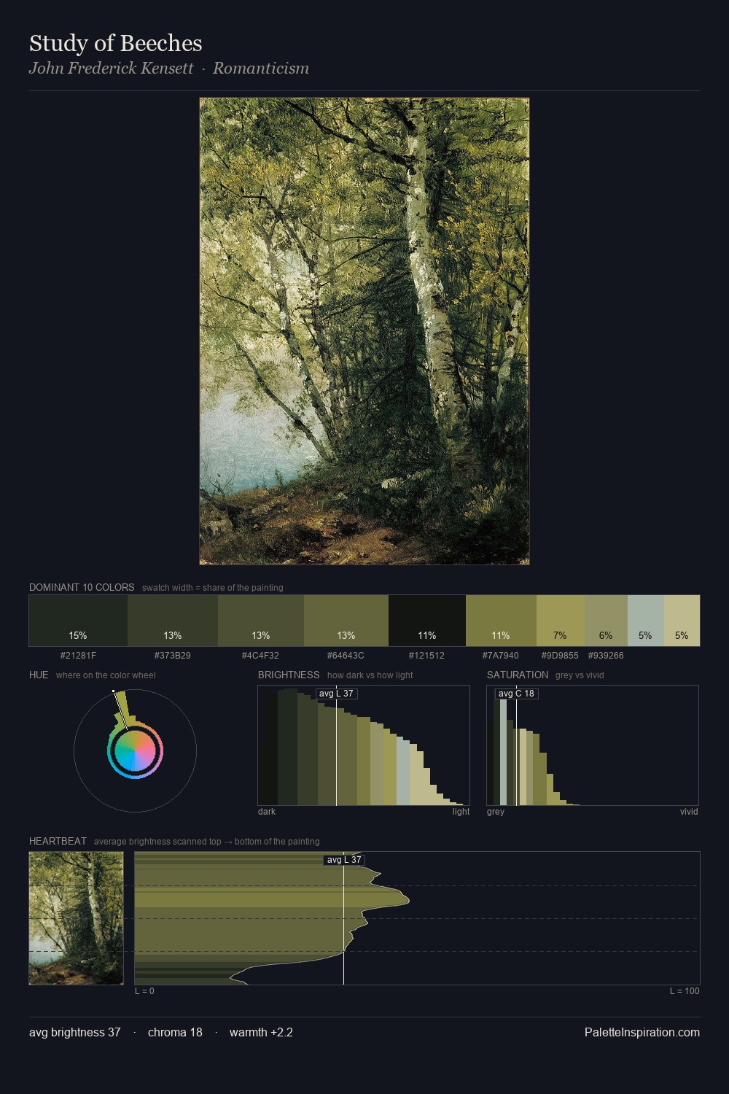Click the 'vivid' axis label
Viewport: 729px width, 1094px height.
(x=689, y=811)
